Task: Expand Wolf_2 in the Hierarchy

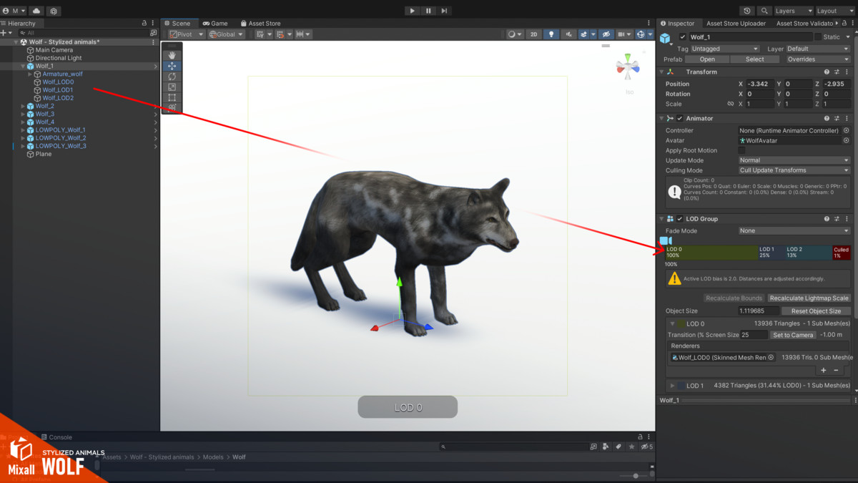Action: coord(23,106)
